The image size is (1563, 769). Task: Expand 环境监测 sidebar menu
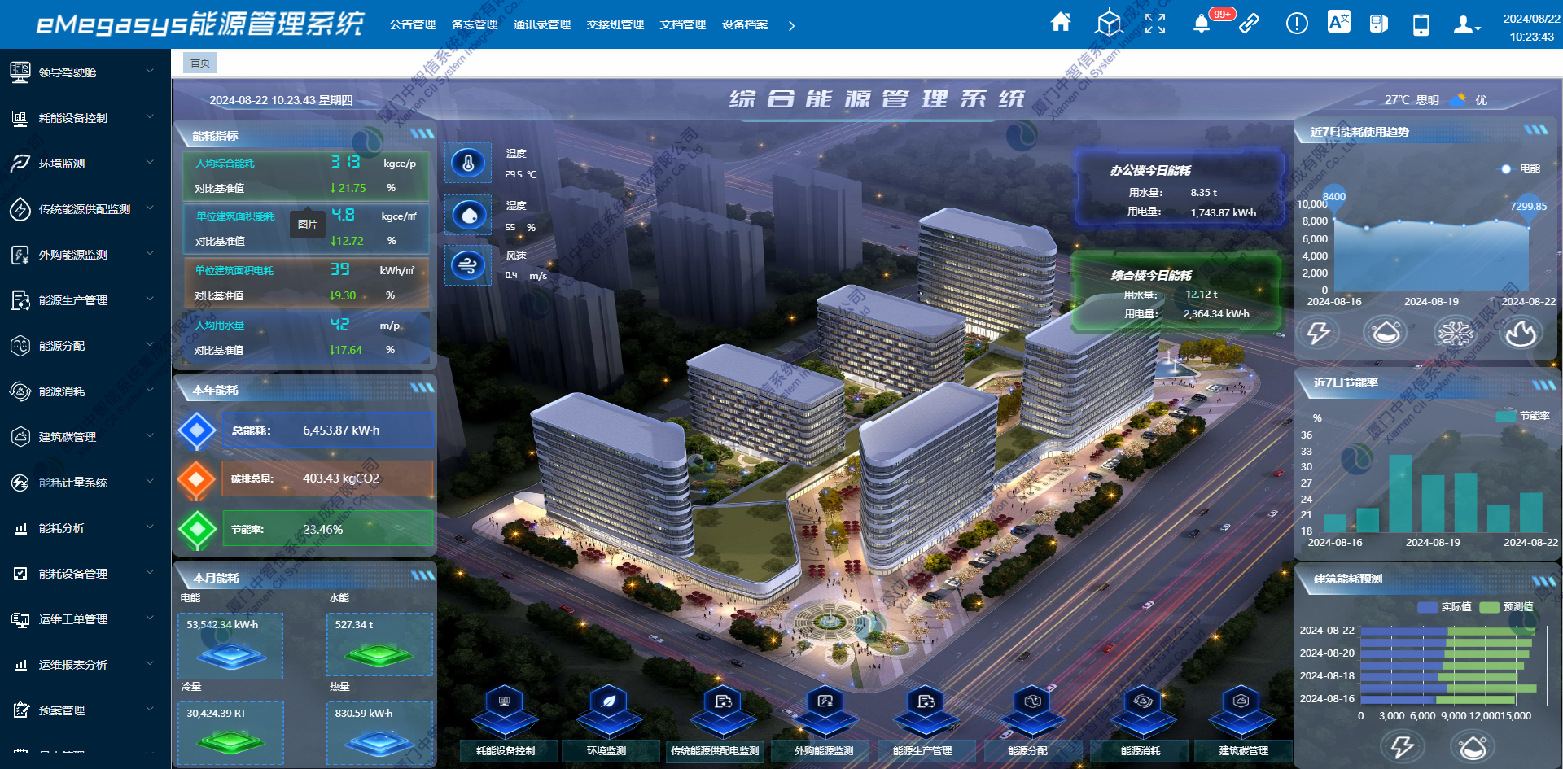[85, 164]
